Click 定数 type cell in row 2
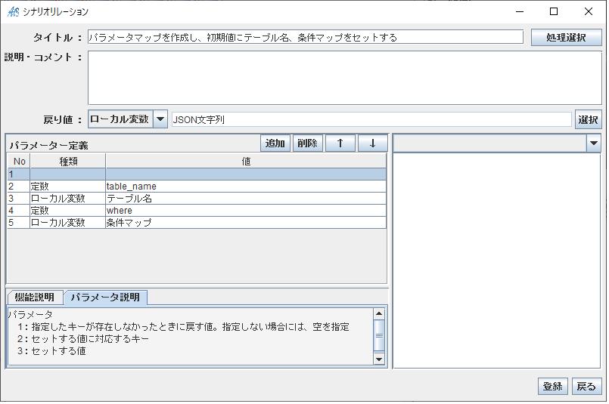 (67, 187)
